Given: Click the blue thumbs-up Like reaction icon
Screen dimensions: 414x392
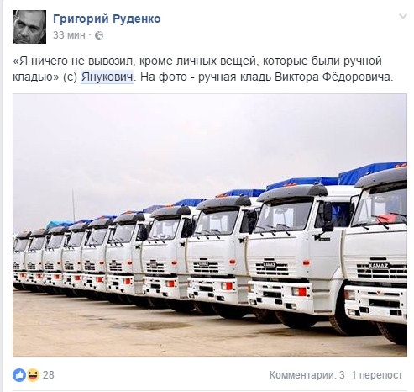Looking at the screenshot, I should (x=19, y=375).
